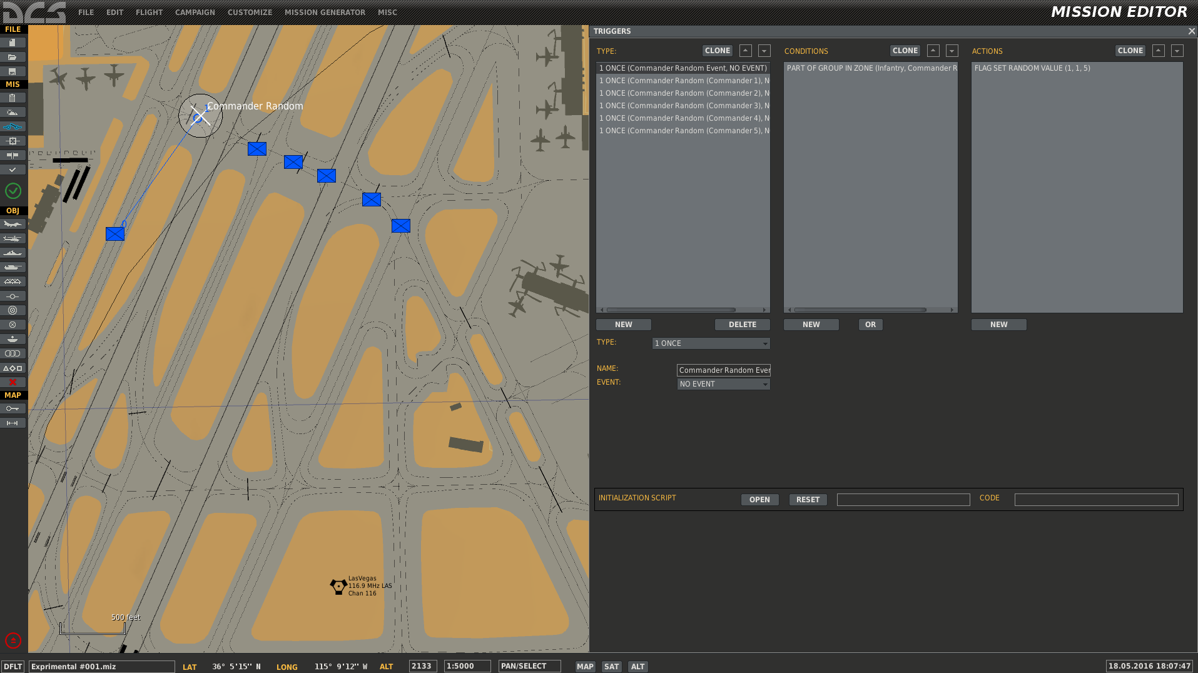The height and width of the screenshot is (673, 1198).
Task: Click the Commander Random trigger zone marker
Action: pyautogui.click(x=200, y=116)
